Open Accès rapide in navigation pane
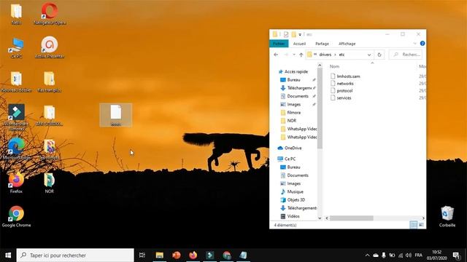467x262 pixels. 293,71
